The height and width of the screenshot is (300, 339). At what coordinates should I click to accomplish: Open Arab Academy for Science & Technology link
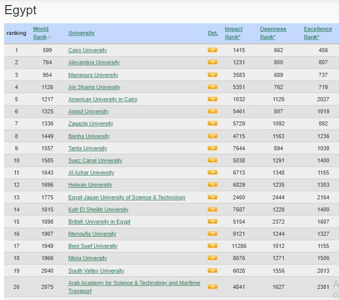coord(134,283)
